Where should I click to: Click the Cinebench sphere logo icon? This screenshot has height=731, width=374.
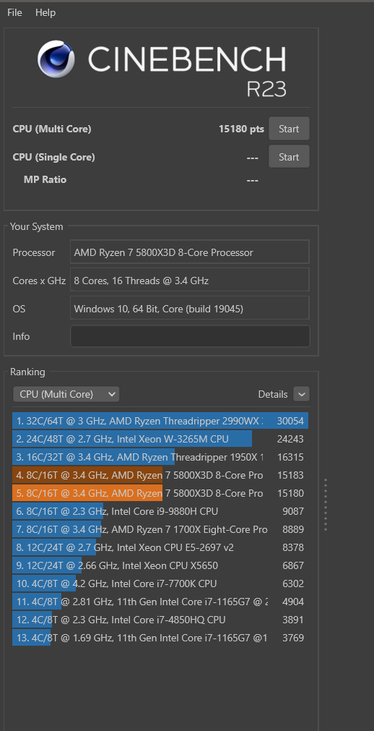coord(56,59)
